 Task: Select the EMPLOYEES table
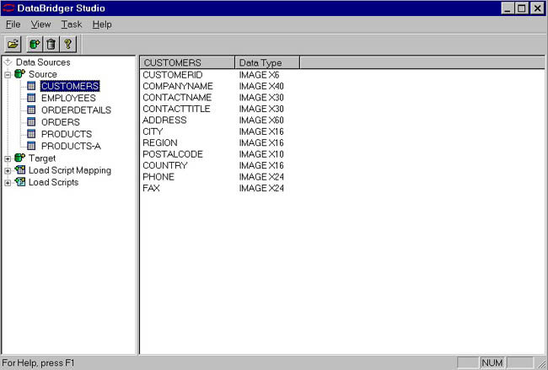point(68,98)
